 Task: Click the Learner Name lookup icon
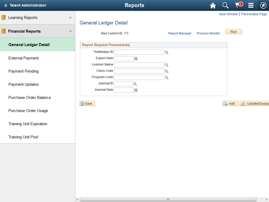click(167, 65)
